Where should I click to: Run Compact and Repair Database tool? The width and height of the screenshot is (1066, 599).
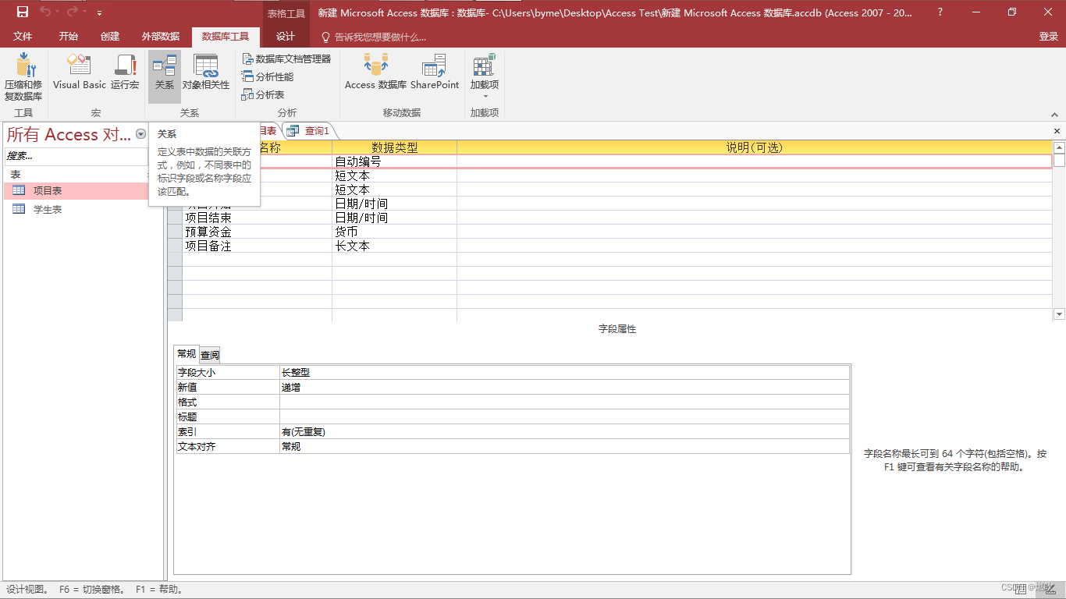pos(23,77)
